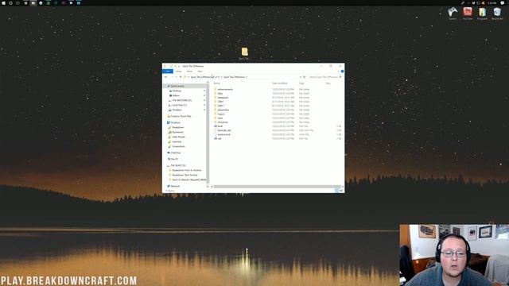The width and height of the screenshot is (509, 286).
Task: Open the File ribbon tab
Action: click(168, 71)
